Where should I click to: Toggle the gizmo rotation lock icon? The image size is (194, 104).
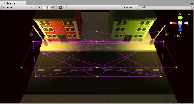(x=189, y=14)
